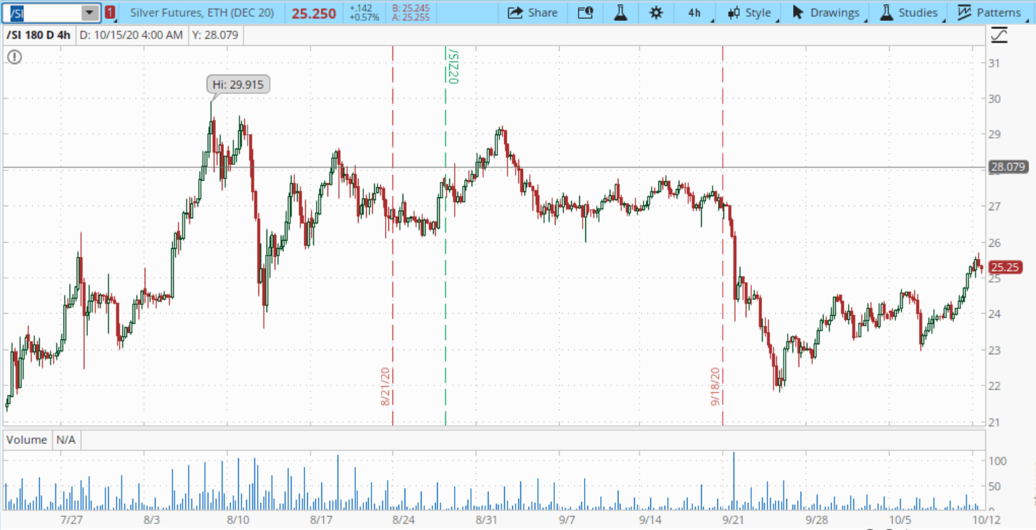The height and width of the screenshot is (530, 1036).
Task: Click the /SI symbol input field
Action: [43, 13]
